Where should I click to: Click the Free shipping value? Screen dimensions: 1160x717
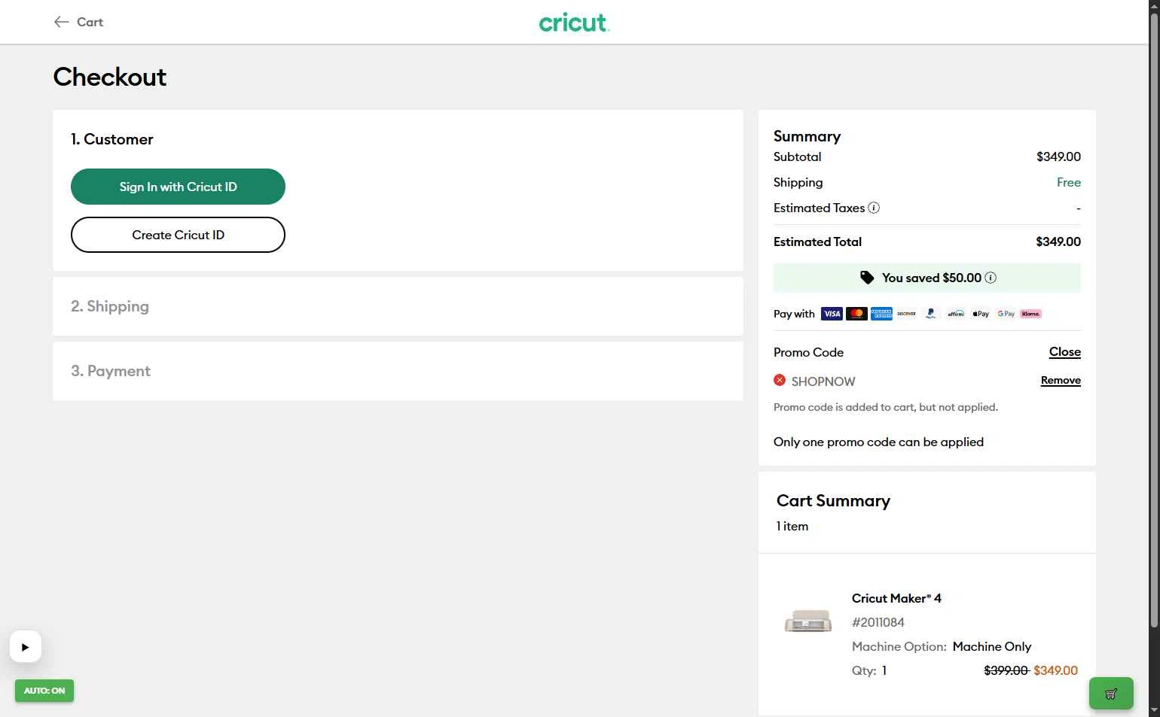click(x=1069, y=182)
